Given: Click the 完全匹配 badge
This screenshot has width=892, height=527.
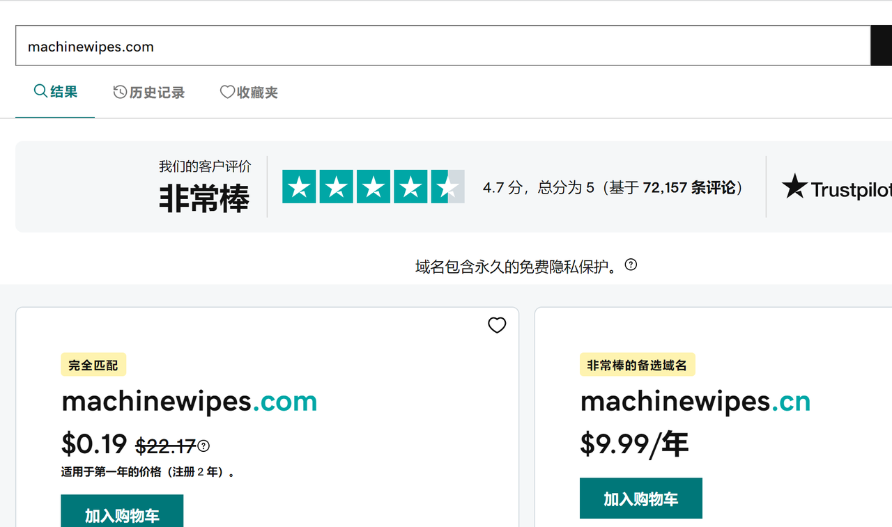Looking at the screenshot, I should 93,365.
